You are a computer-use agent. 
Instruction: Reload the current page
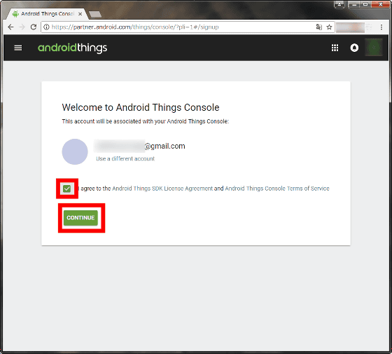[x=34, y=27]
